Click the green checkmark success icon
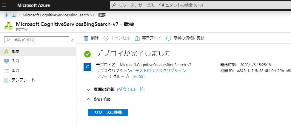Image resolution: width=291 pixels, height=126 pixels. click(x=87, y=54)
